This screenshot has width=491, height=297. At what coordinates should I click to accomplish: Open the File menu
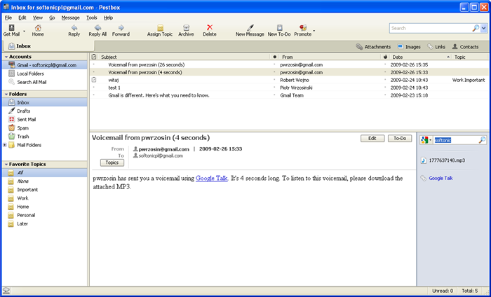coord(8,18)
